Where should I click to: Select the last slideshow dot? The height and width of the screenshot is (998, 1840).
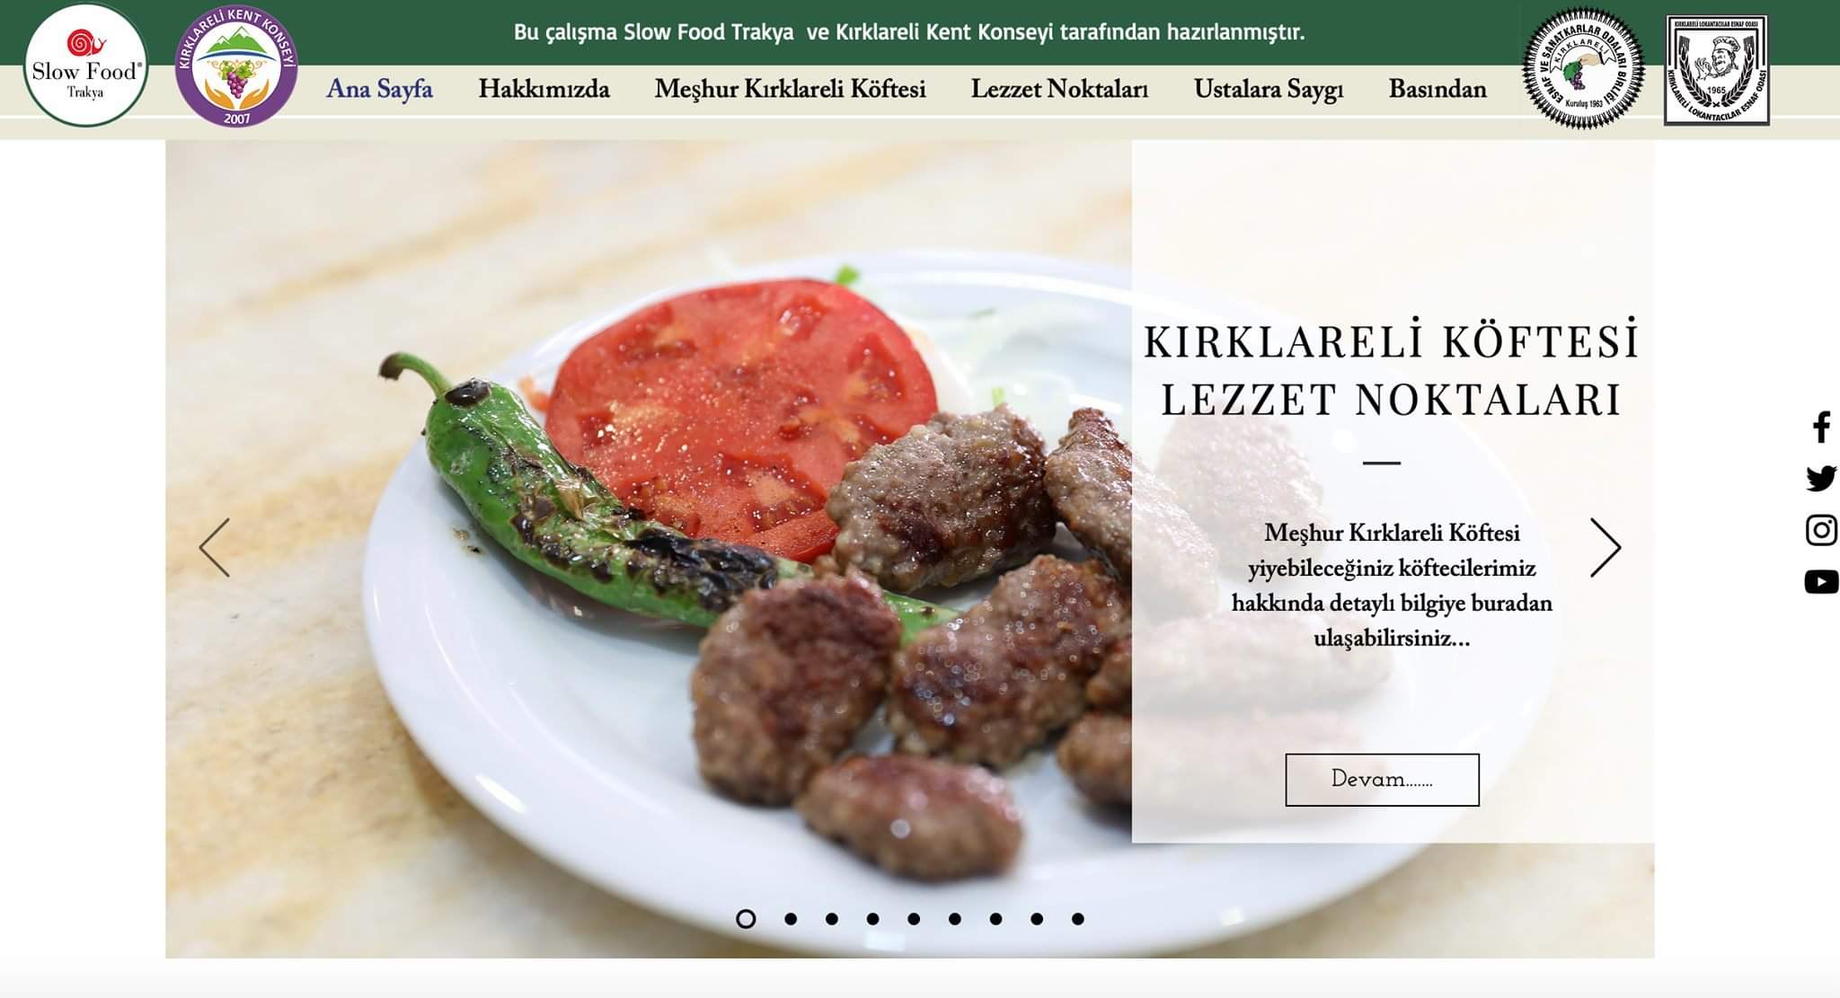[1078, 919]
